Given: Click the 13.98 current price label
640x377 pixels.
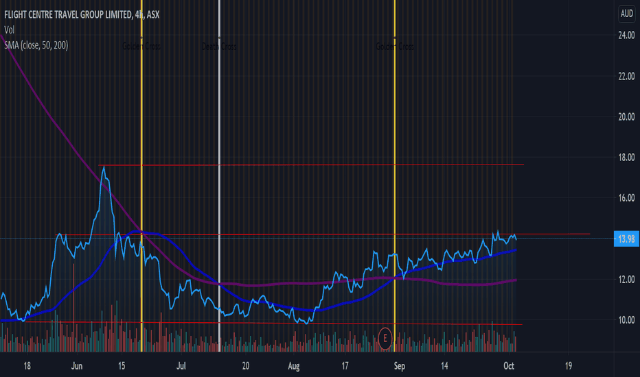Looking at the screenshot, I should (626, 239).
